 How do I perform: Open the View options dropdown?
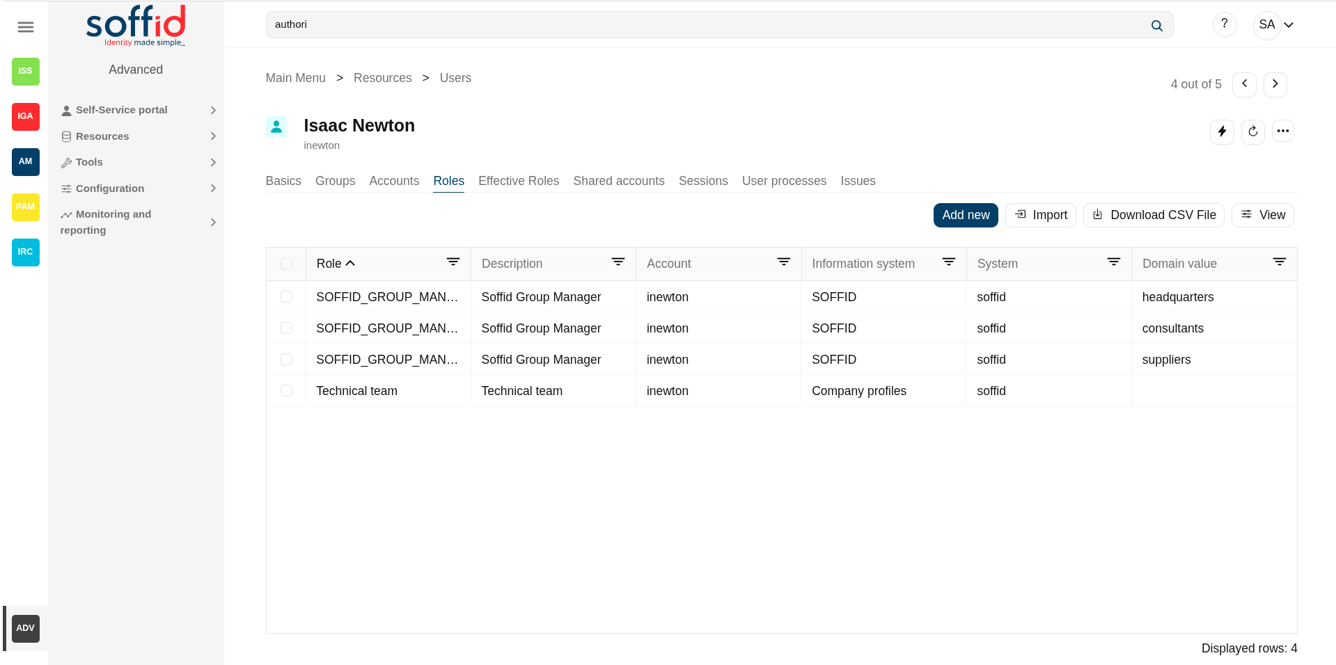[1262, 215]
